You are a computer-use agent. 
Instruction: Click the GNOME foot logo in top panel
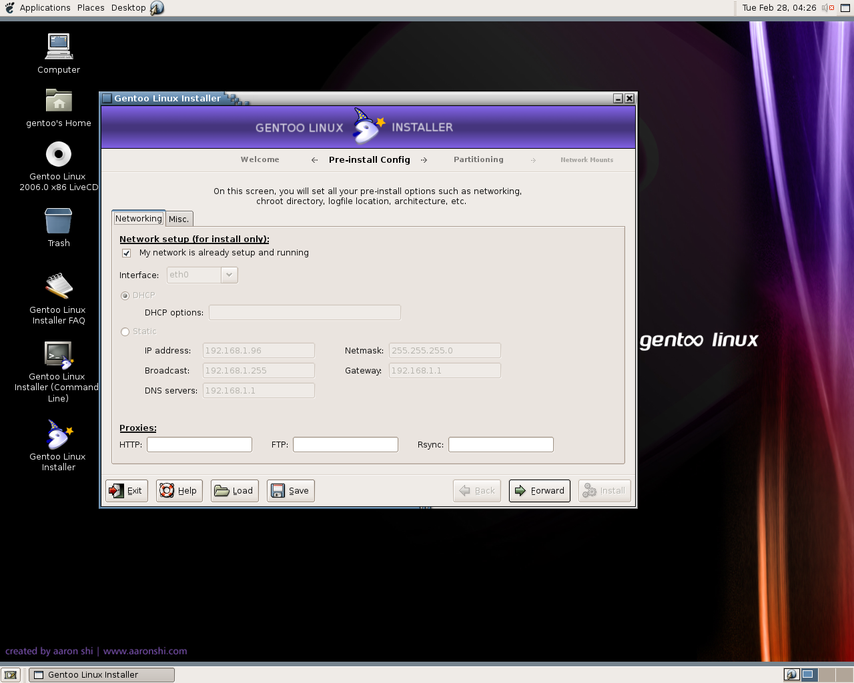click(9, 8)
